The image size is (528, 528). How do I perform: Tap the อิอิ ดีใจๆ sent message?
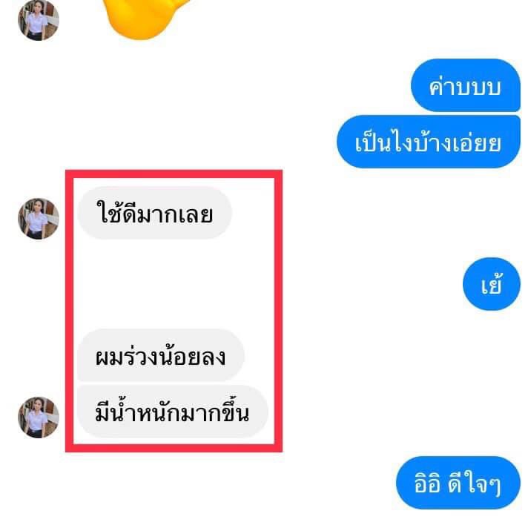tap(458, 483)
